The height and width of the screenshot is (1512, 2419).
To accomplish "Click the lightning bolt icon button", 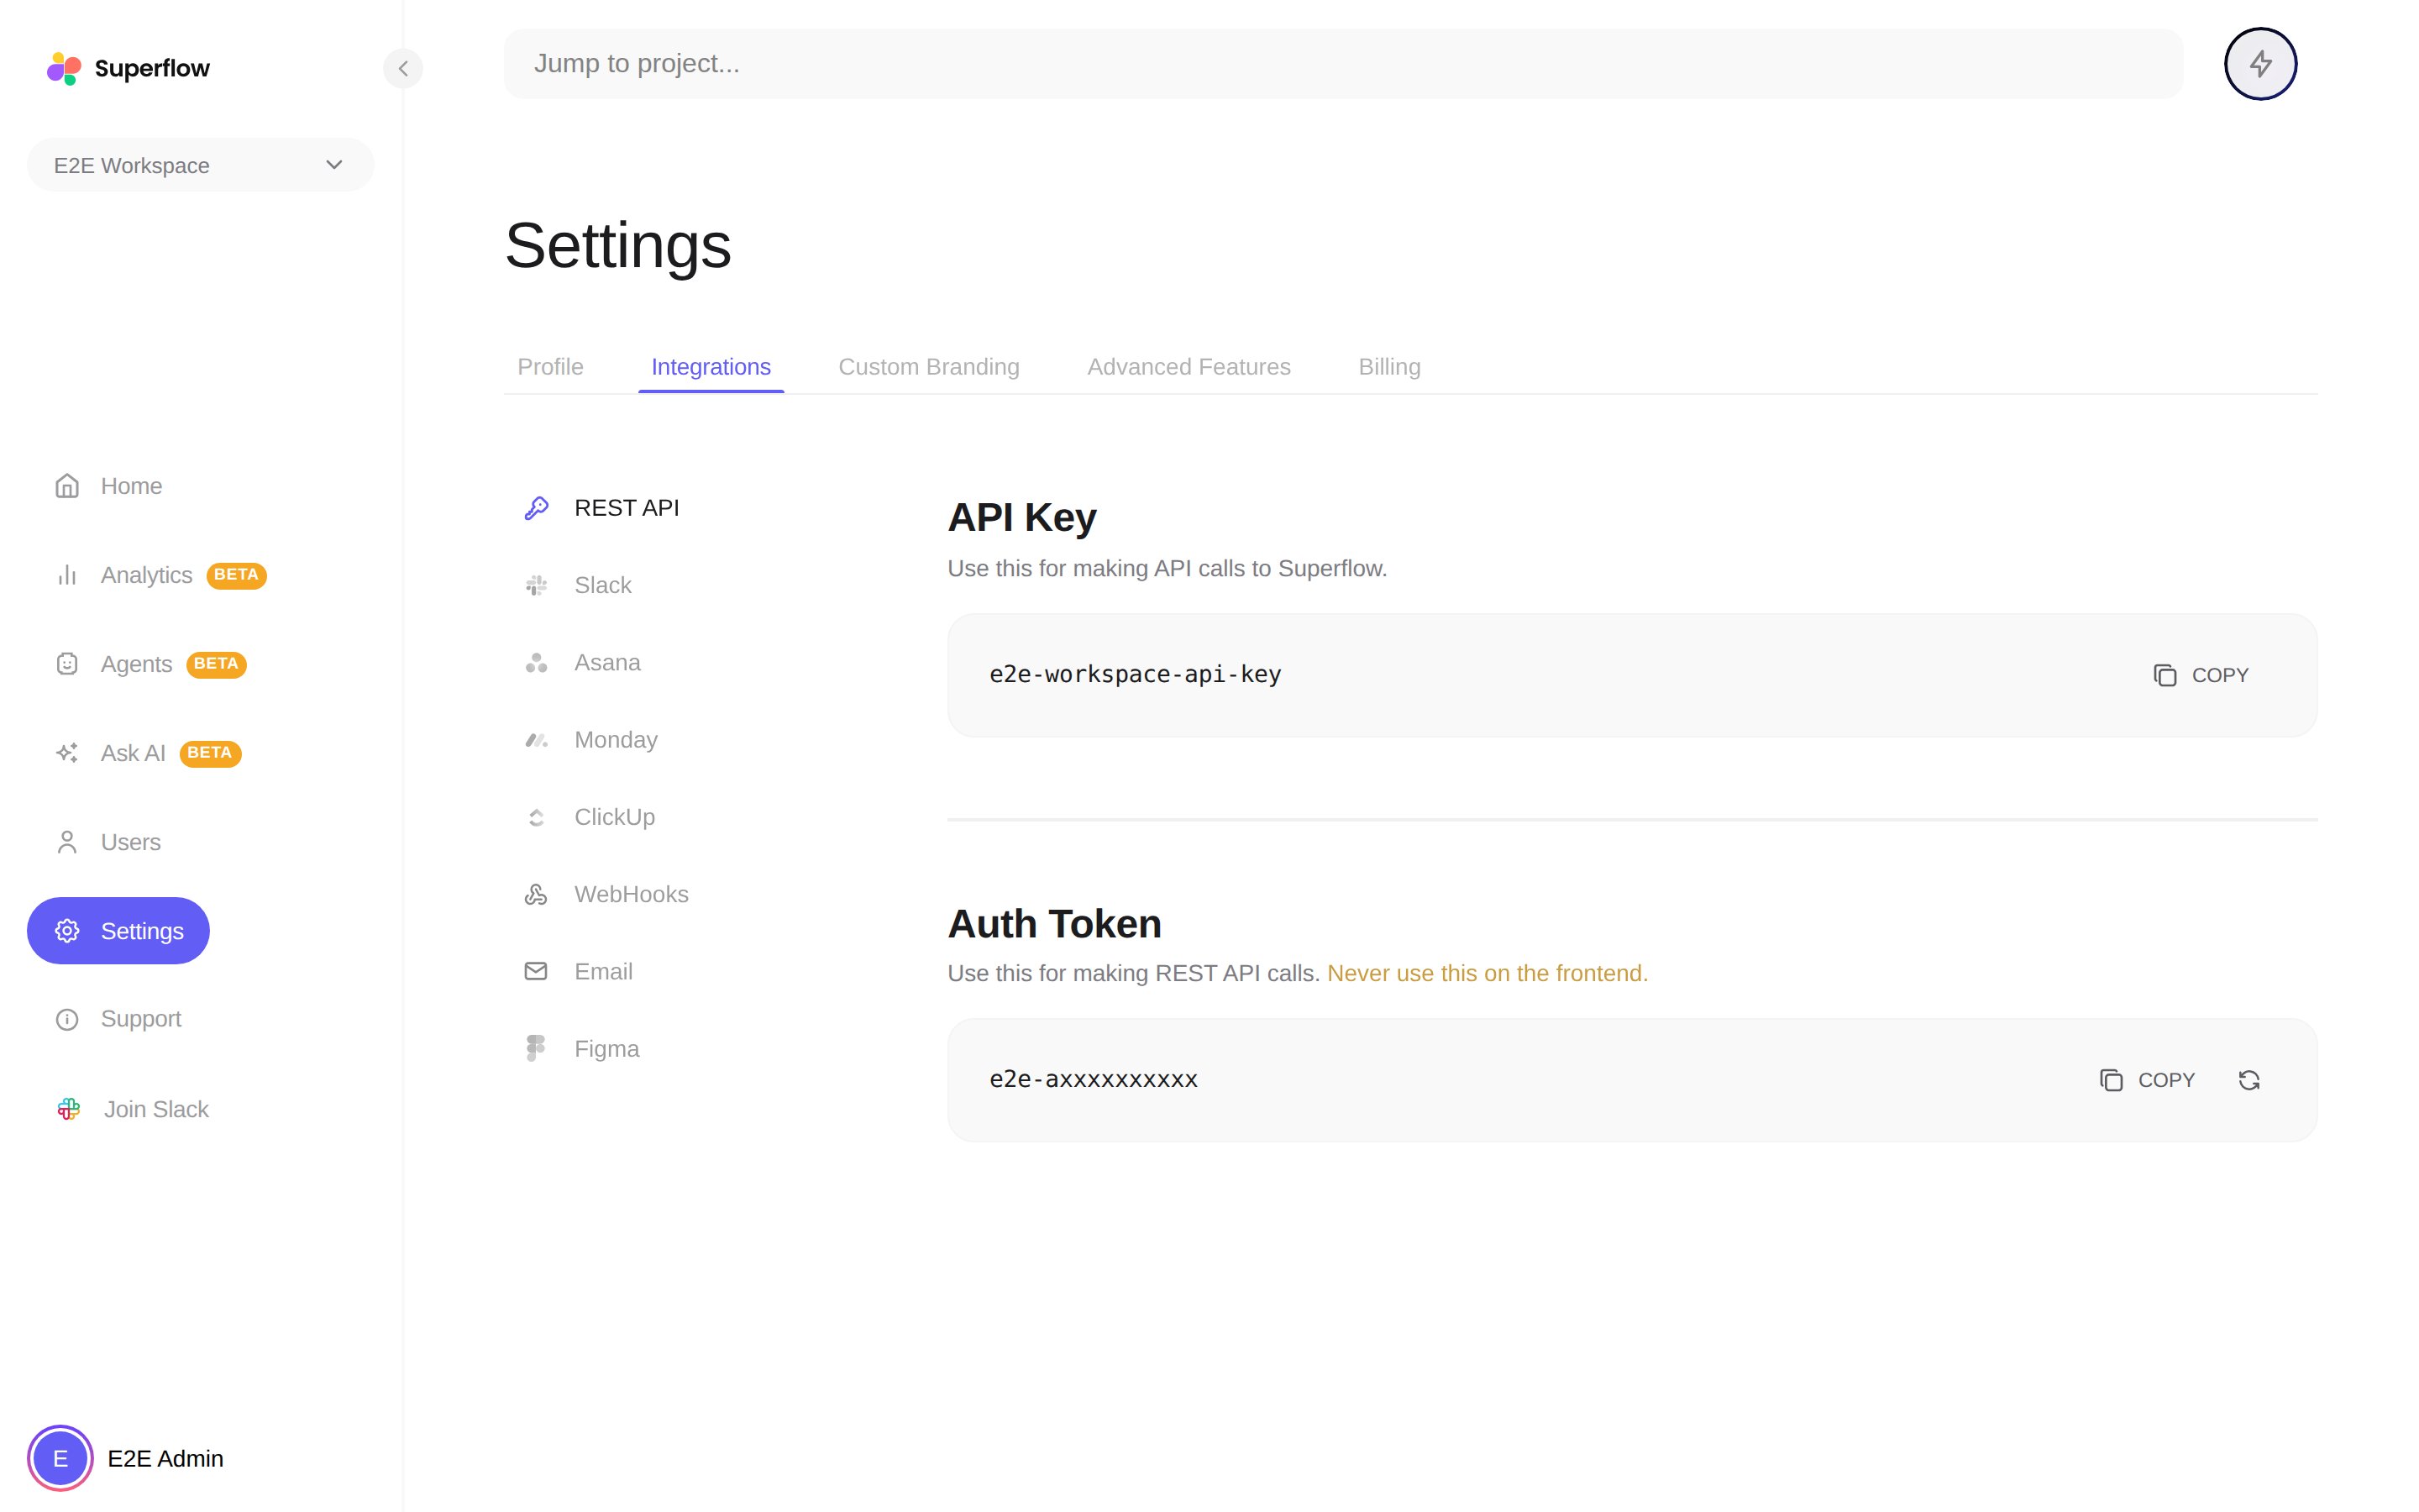I will pyautogui.click(x=2260, y=64).
